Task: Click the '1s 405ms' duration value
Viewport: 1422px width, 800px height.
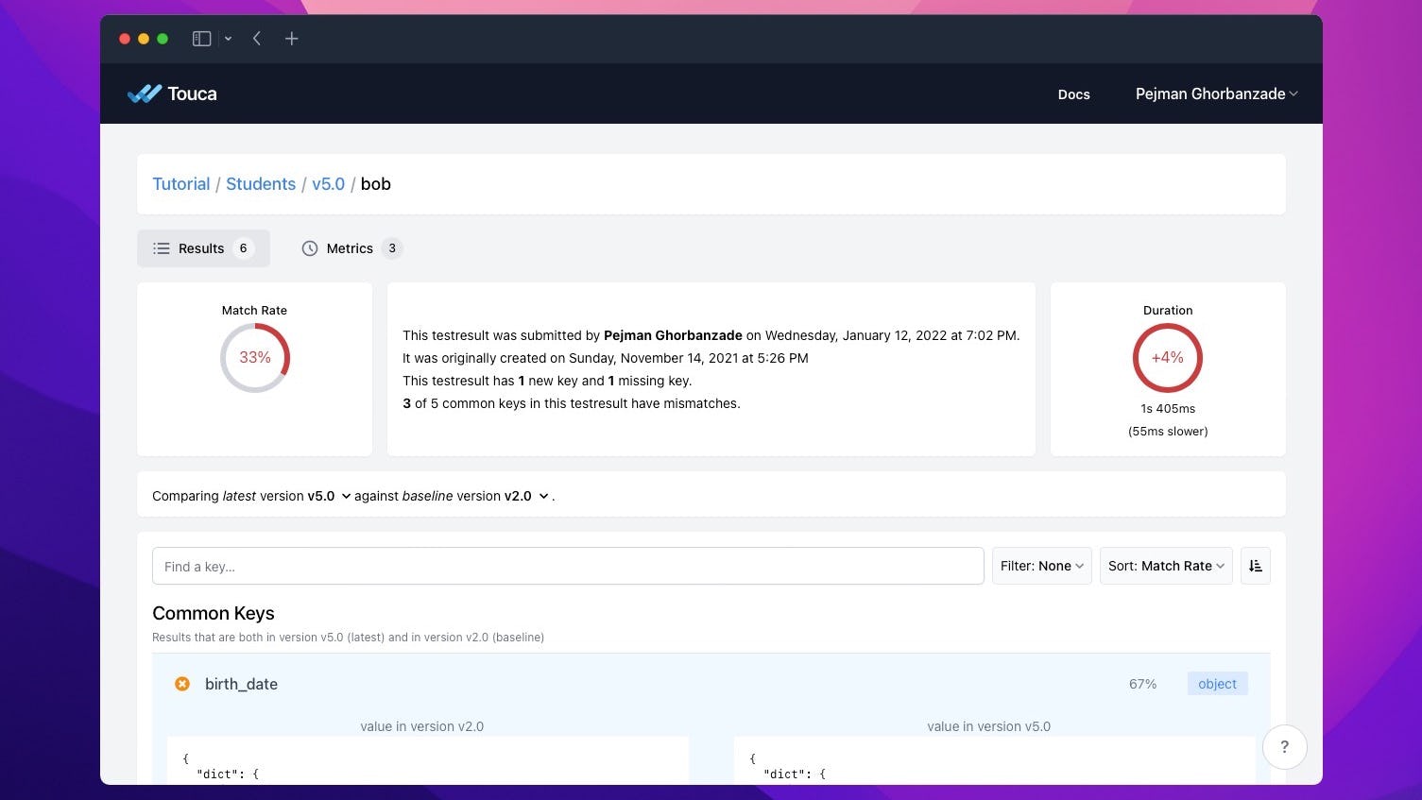Action: [1168, 409]
